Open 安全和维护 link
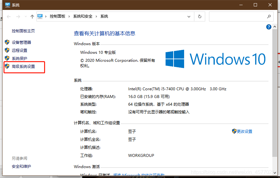The image size is (280, 178). click(21, 166)
